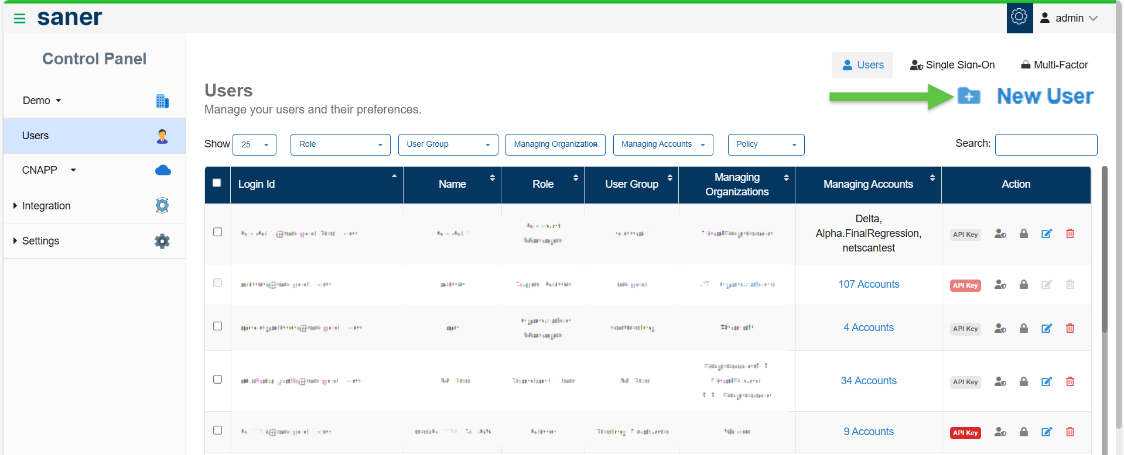
Task: Click the 9 Accounts link
Action: (868, 432)
